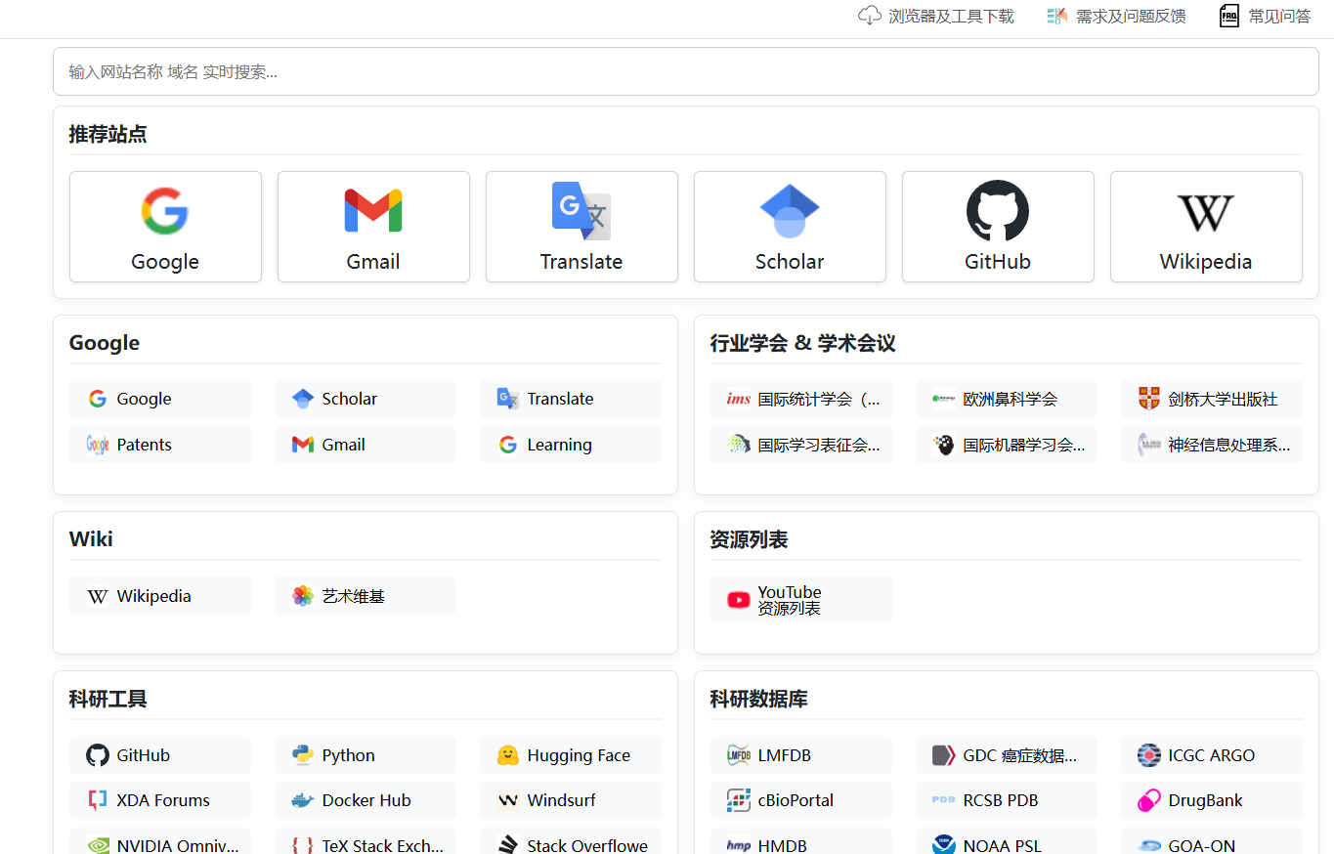Open Python link in 科研工具
Screen dimensions: 1334x854
pyautogui.click(x=366, y=755)
